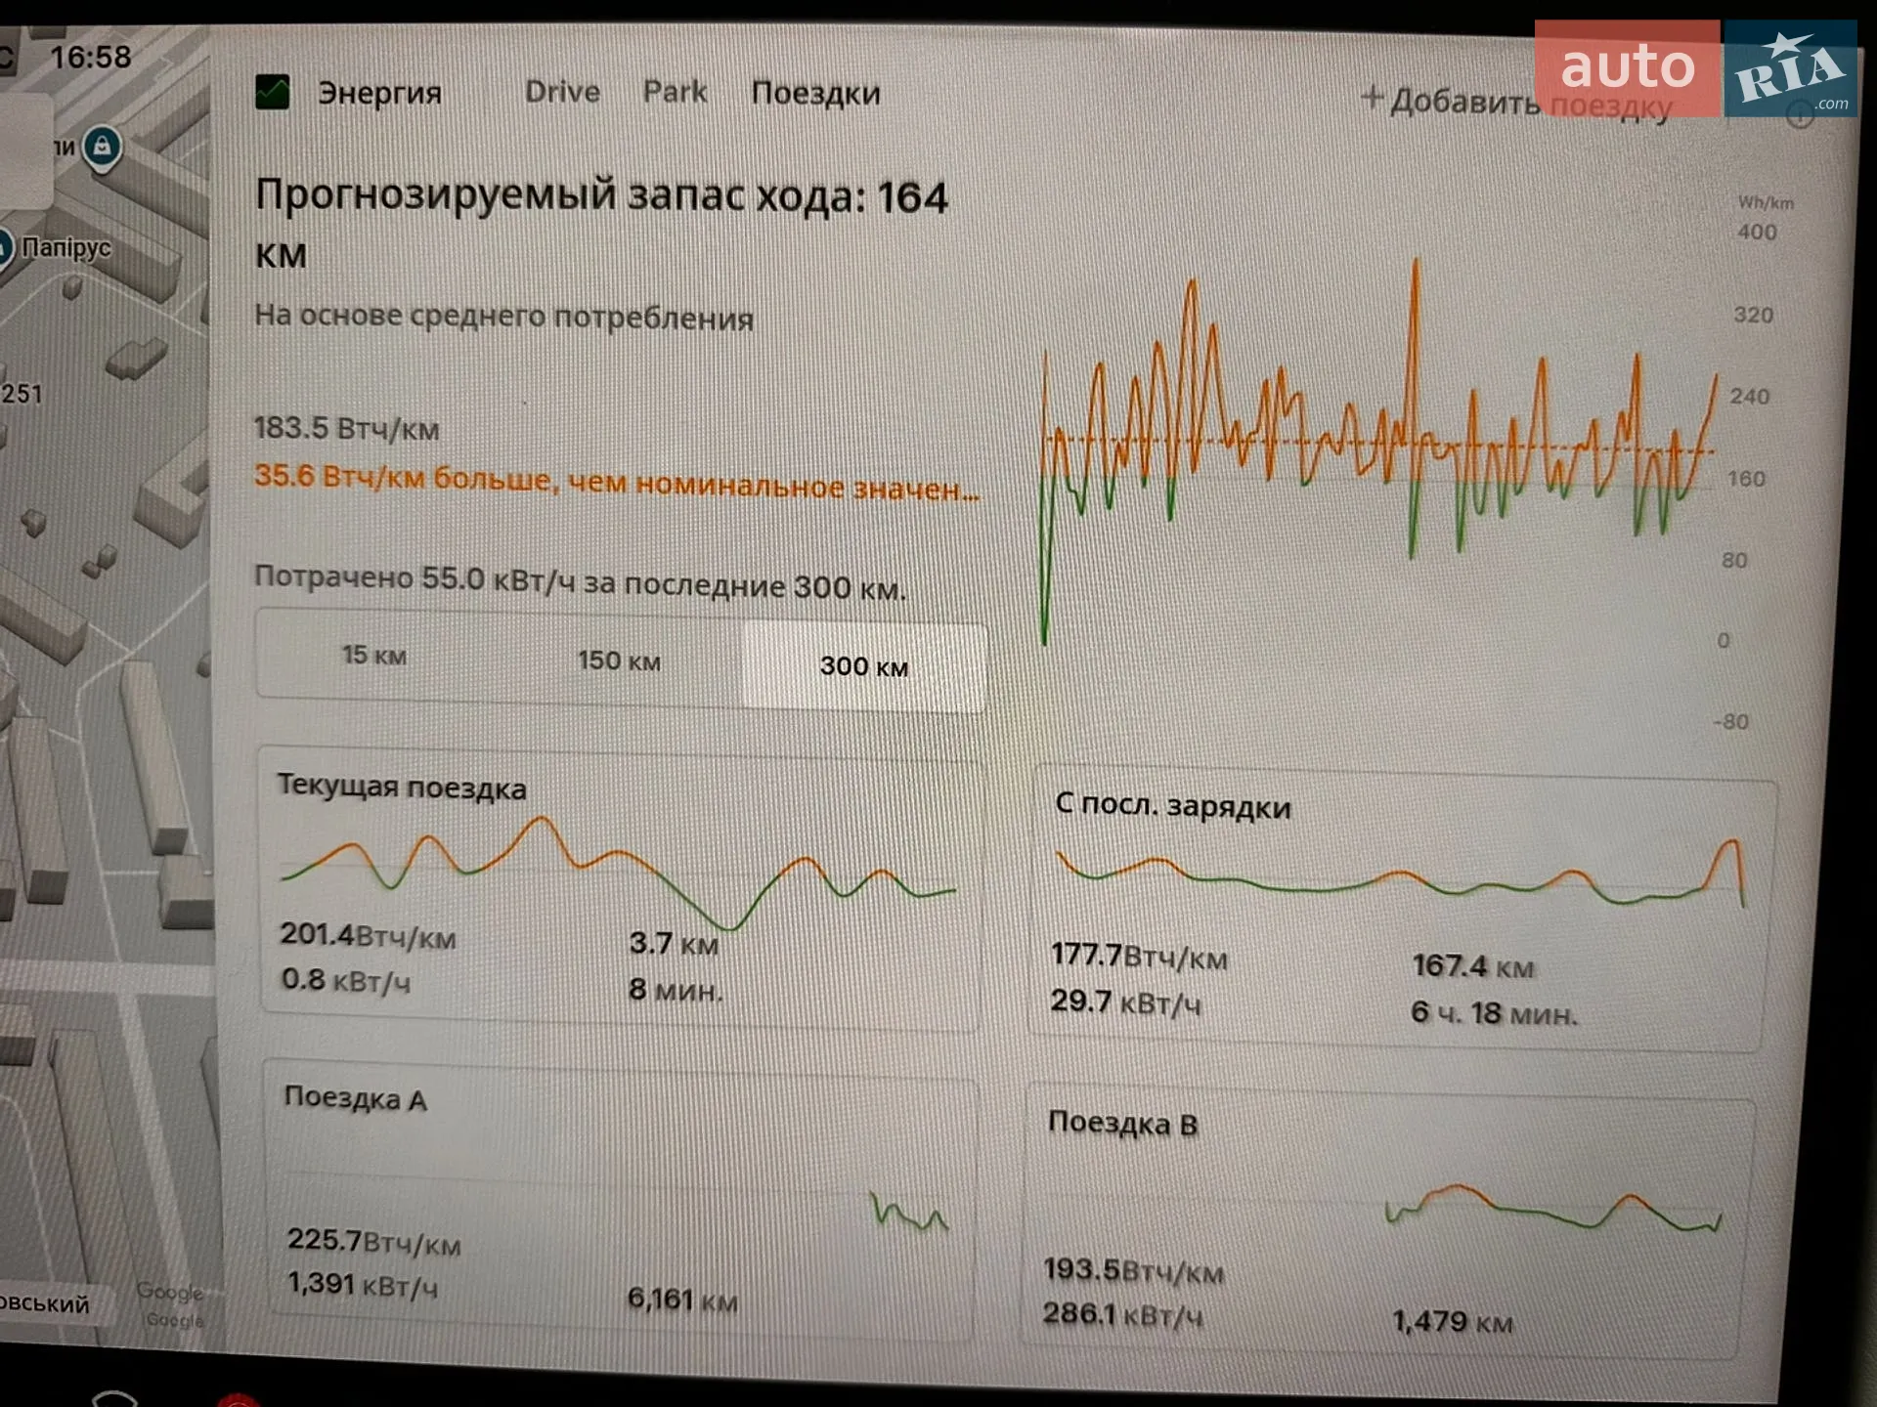Click the green Energy app icon

[x=272, y=92]
